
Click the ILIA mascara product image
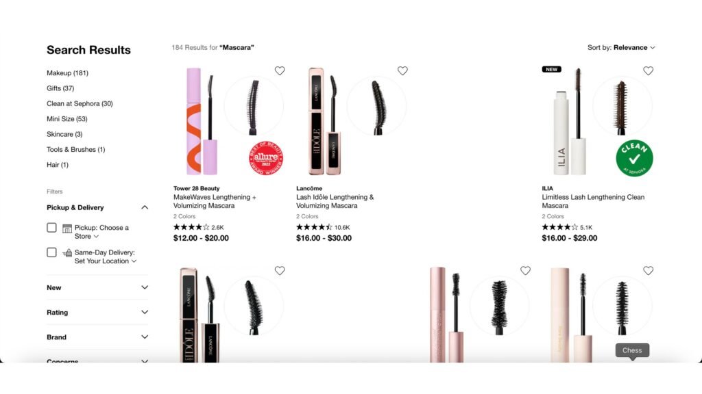597,120
